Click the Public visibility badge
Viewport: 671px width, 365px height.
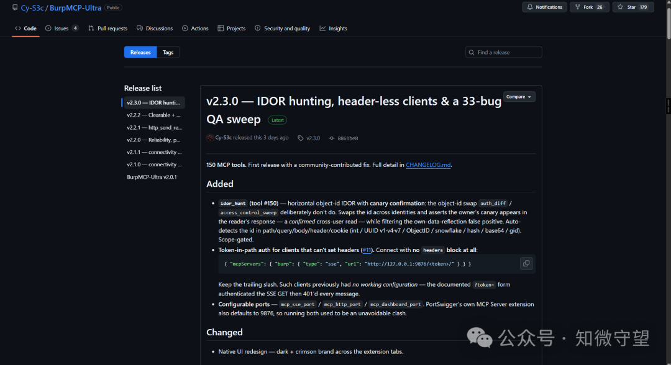[x=114, y=7]
